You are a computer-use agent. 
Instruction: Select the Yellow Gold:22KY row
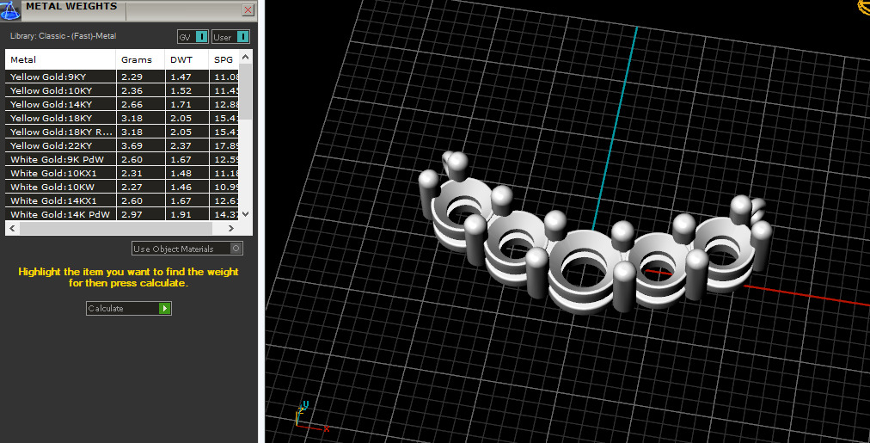point(122,145)
